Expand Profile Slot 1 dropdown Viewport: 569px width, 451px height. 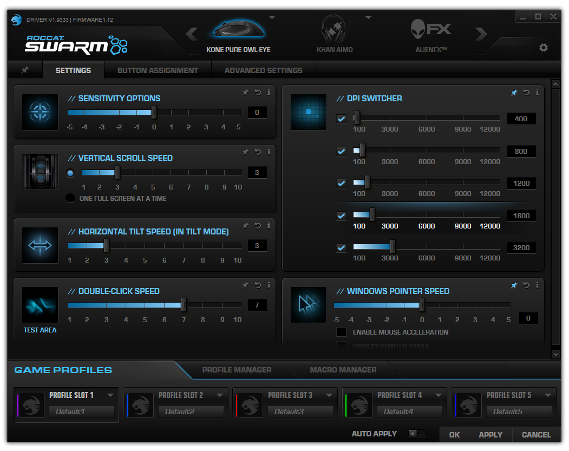point(110,395)
